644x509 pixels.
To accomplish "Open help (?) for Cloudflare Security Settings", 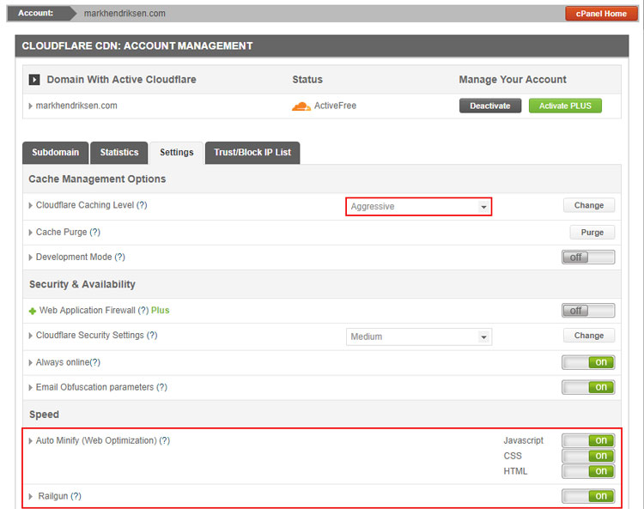I will [152, 336].
